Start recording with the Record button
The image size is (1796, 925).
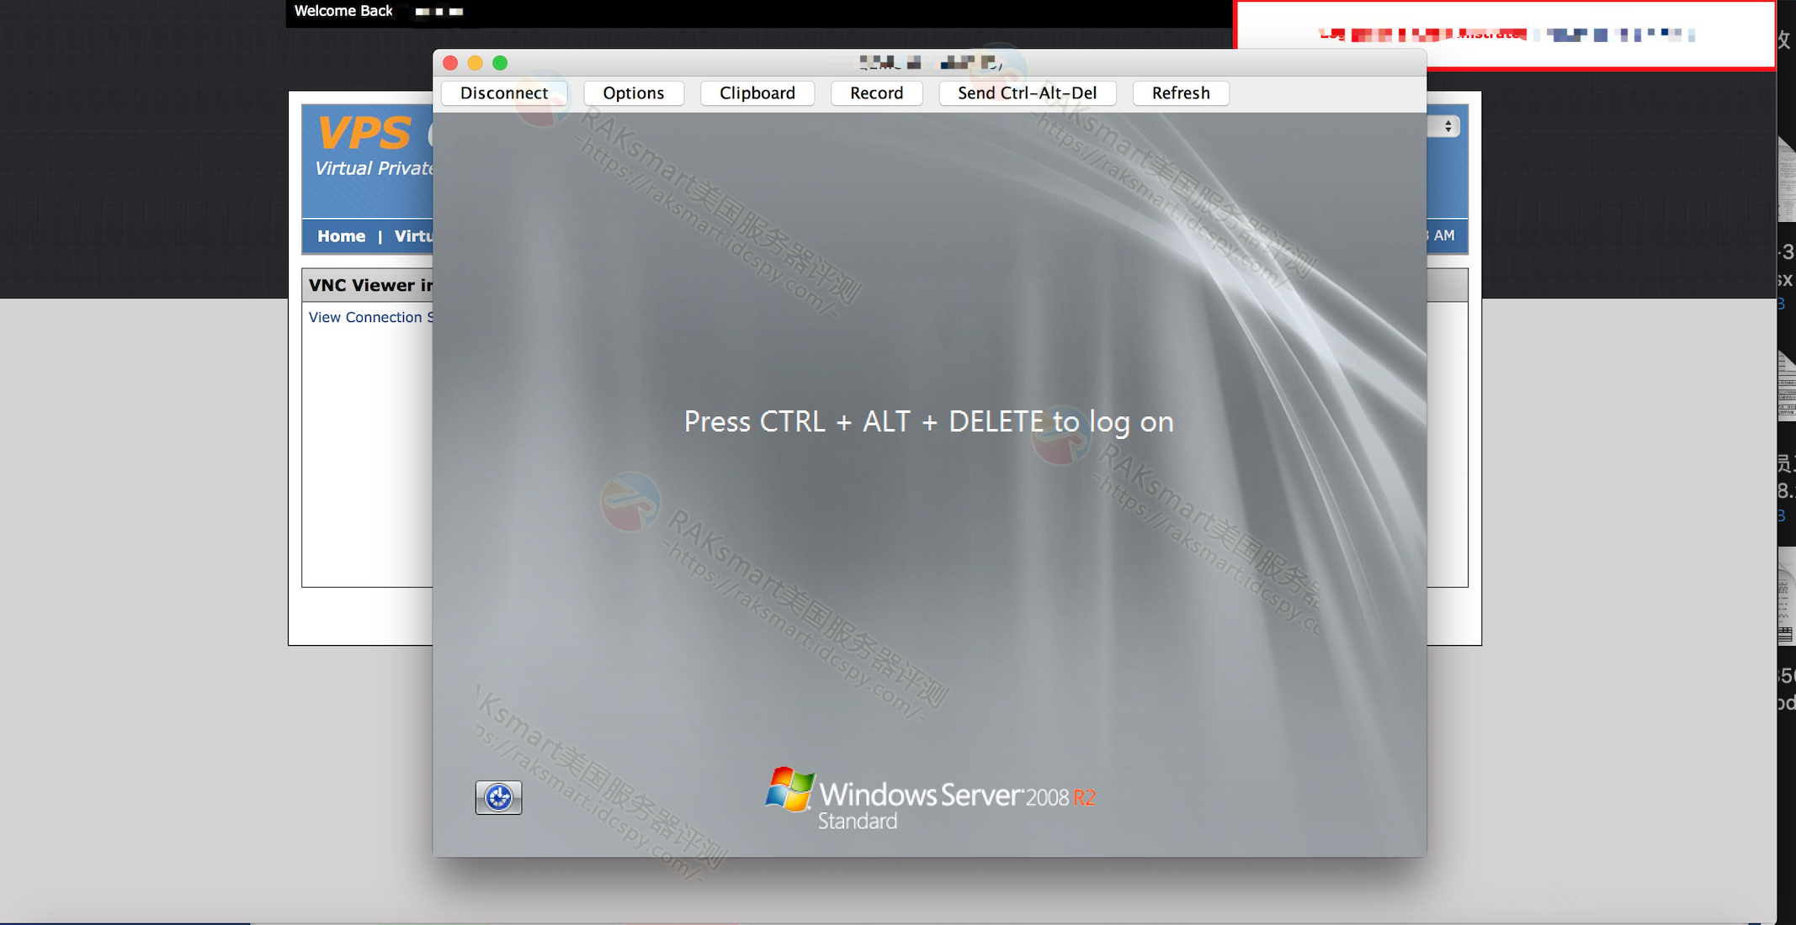point(876,93)
